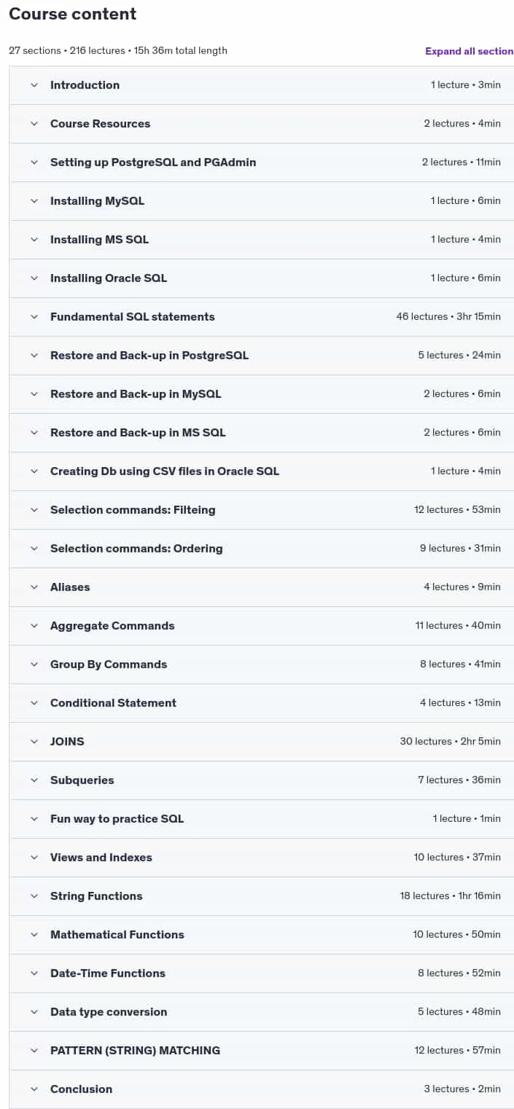Open the Installing MySQL chevron arrow
The height and width of the screenshot is (1109, 514).
[34, 201]
